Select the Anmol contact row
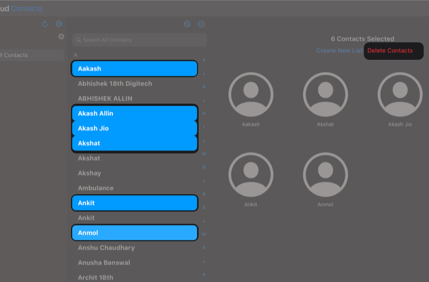Image resolution: width=429 pixels, height=282 pixels. point(135,233)
